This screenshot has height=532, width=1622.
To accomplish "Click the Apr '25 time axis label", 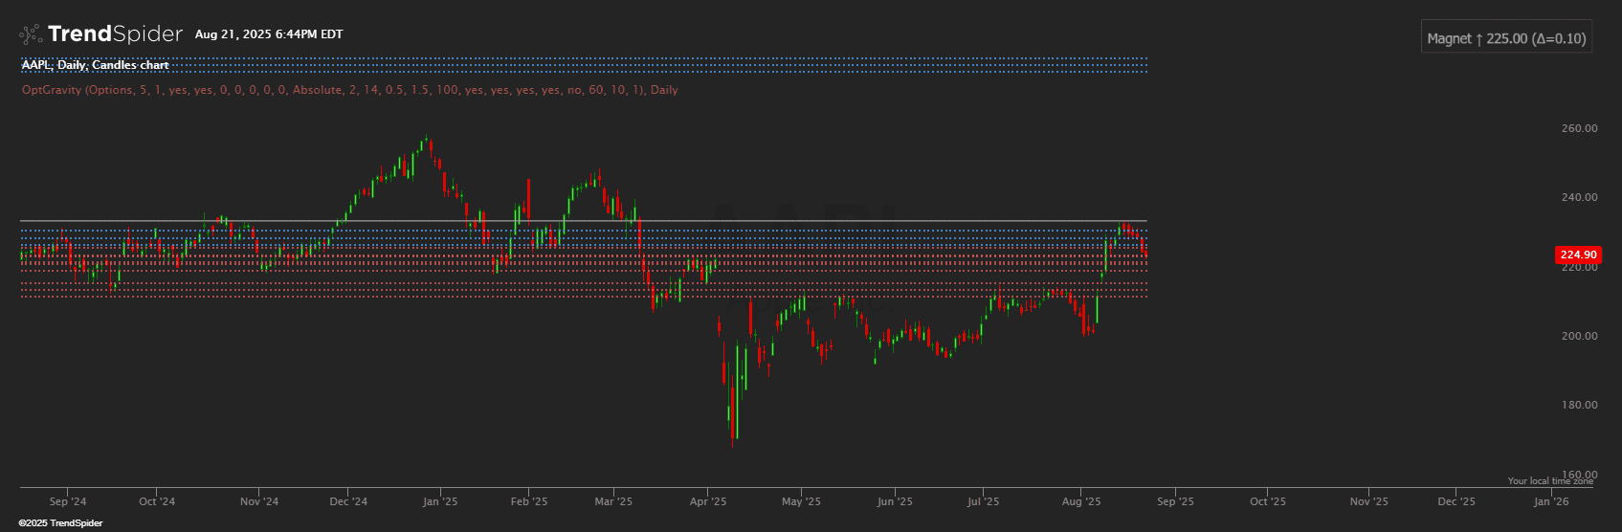I will pyautogui.click(x=708, y=501).
